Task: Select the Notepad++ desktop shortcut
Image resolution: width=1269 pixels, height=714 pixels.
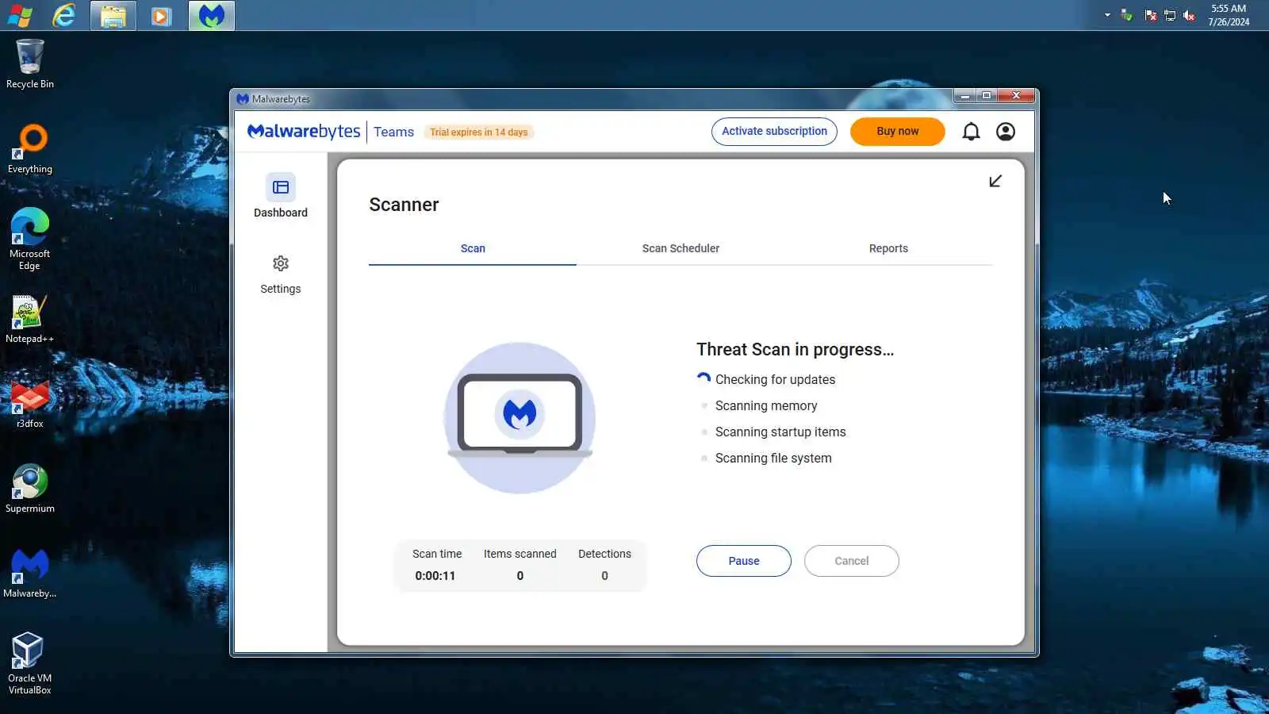Action: click(x=30, y=319)
